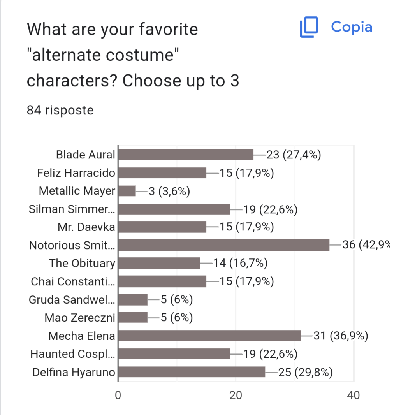Click the Delfina Hyaruno bar

pos(192,372)
